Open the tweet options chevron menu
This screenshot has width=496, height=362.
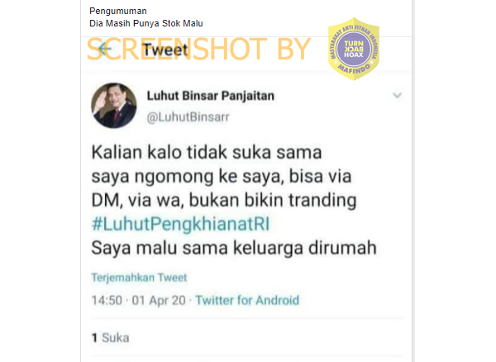[x=397, y=95]
